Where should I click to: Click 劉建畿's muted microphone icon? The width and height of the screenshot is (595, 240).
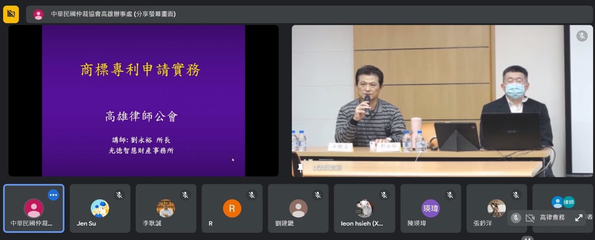318,195
